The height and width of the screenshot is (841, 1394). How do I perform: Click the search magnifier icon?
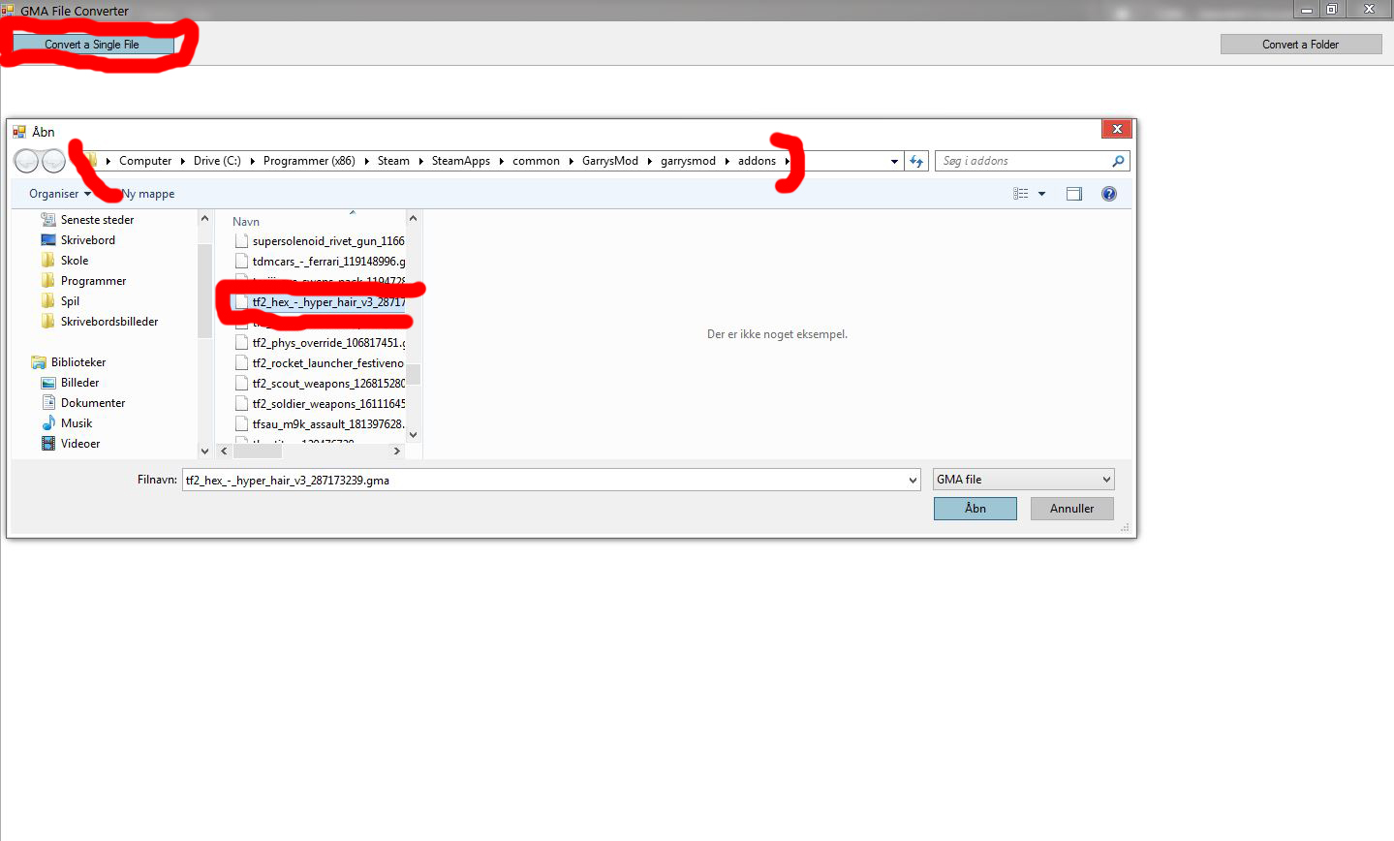click(x=1118, y=161)
